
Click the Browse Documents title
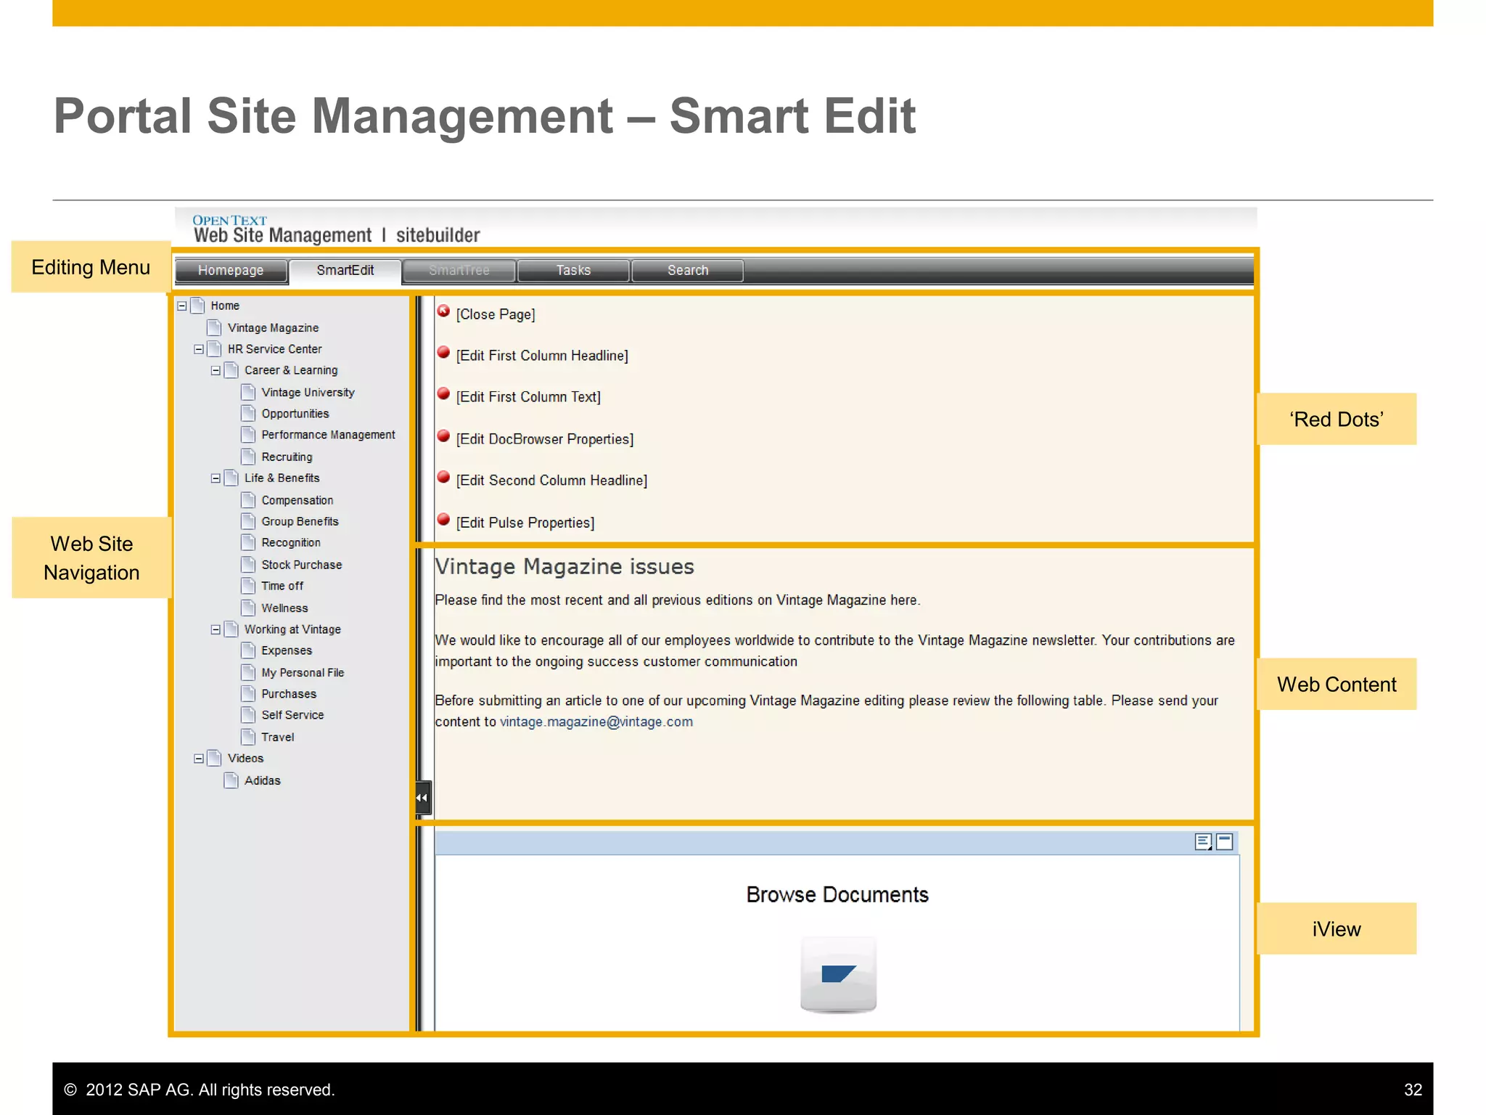click(x=837, y=894)
